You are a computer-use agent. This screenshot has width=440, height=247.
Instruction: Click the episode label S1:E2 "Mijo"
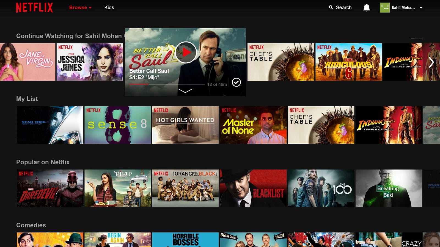[x=144, y=77]
